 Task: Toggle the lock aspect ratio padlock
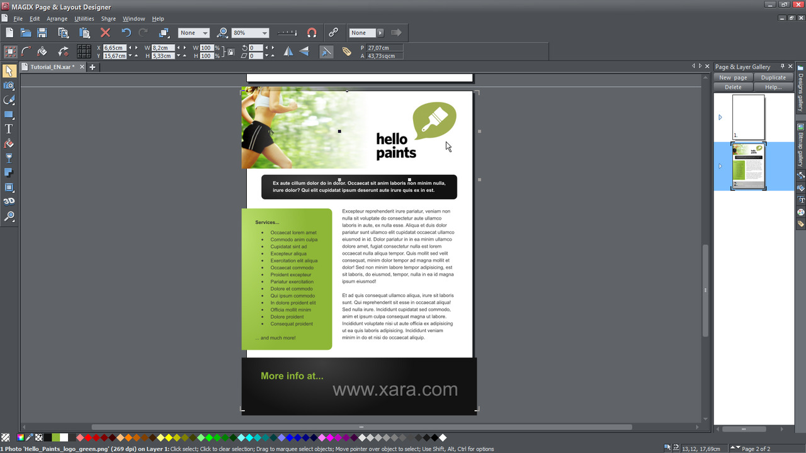pos(231,52)
